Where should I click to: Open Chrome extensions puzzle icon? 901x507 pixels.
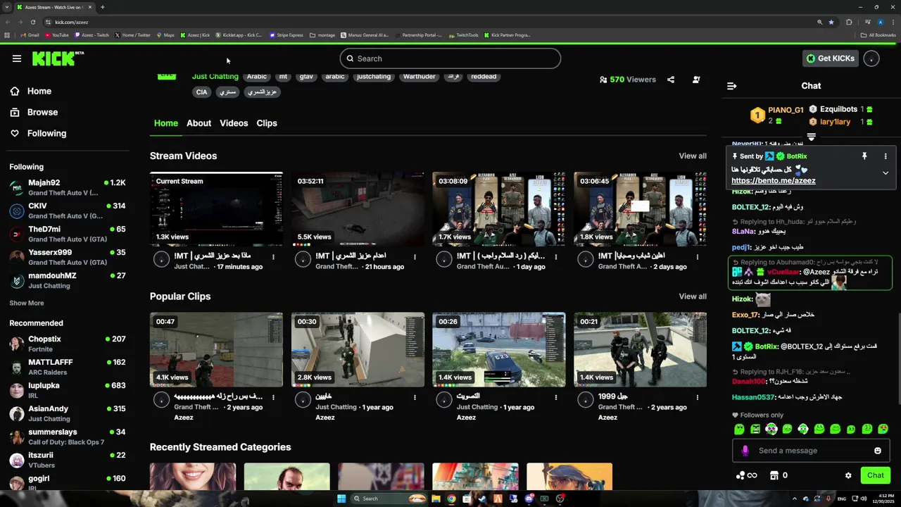(849, 22)
